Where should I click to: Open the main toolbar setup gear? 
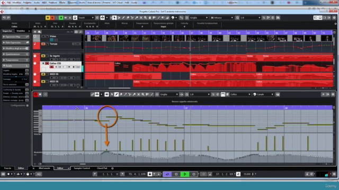[334, 17]
